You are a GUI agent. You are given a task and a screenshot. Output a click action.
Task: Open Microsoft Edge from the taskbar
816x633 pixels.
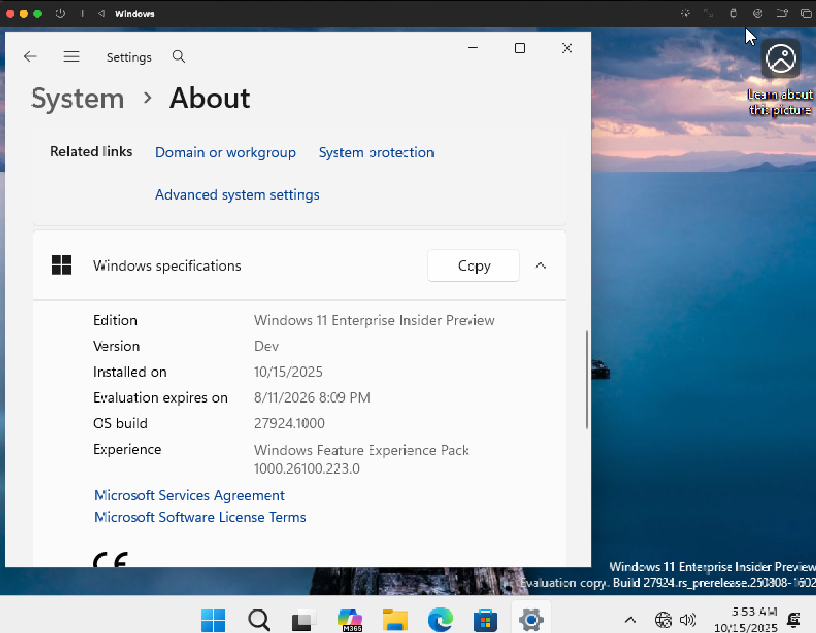pyautogui.click(x=440, y=620)
